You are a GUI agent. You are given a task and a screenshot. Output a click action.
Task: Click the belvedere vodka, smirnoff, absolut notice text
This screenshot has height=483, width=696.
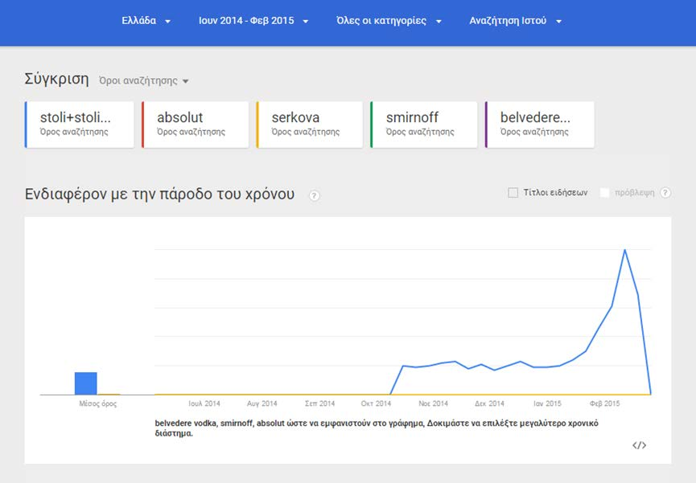(x=377, y=428)
